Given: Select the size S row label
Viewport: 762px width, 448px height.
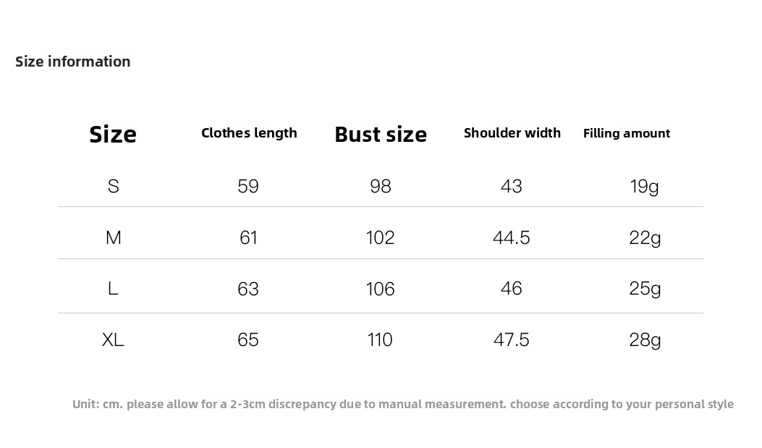Looking at the screenshot, I should (x=113, y=187).
